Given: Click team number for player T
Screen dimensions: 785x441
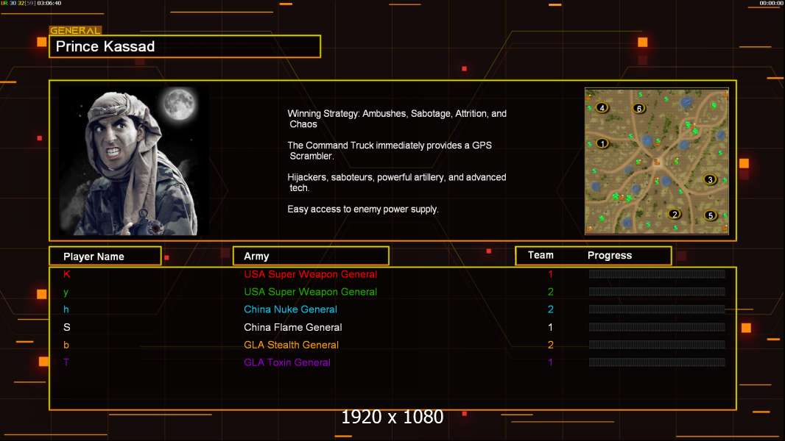Looking at the screenshot, I should tap(550, 362).
